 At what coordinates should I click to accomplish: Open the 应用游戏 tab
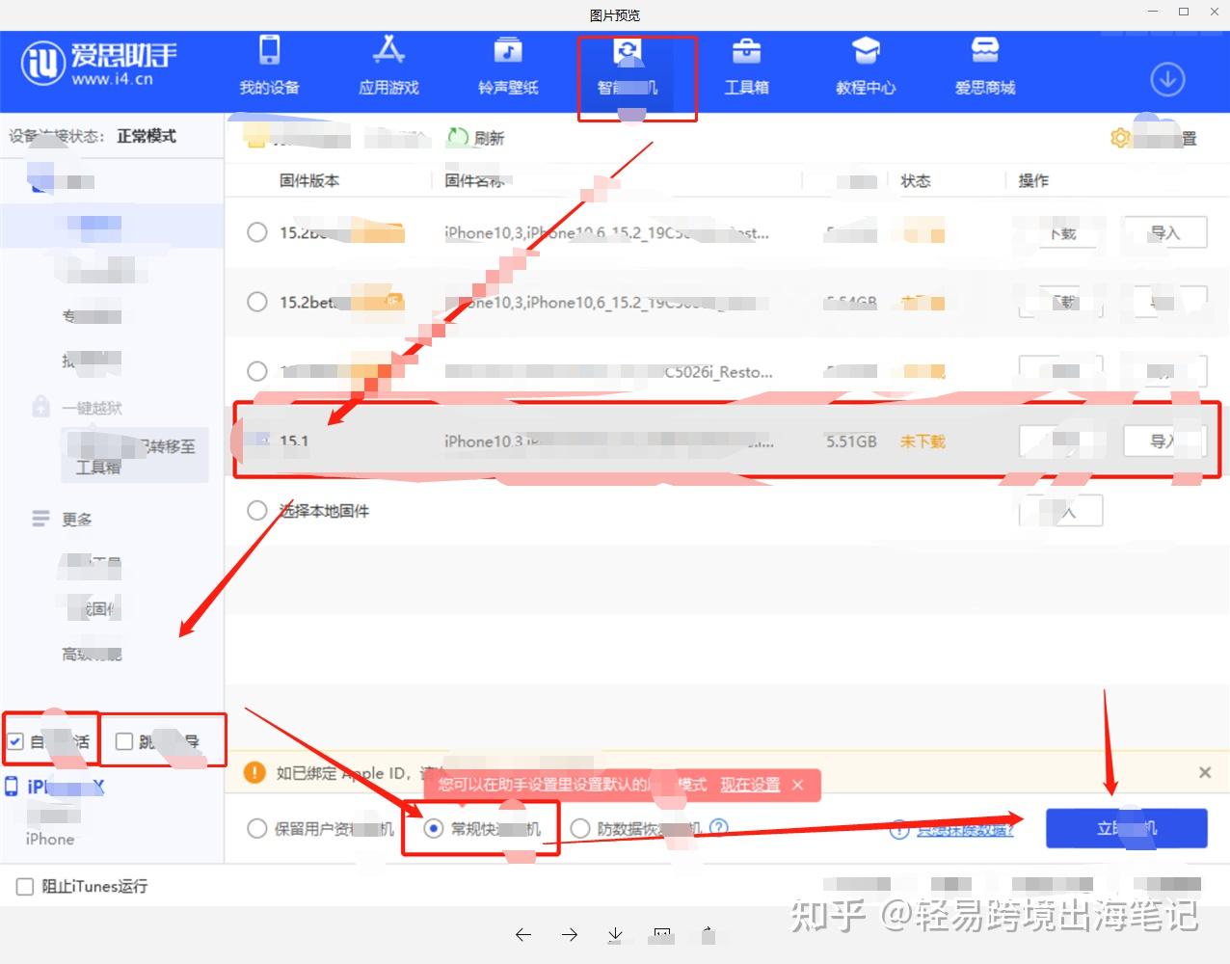pos(388,66)
